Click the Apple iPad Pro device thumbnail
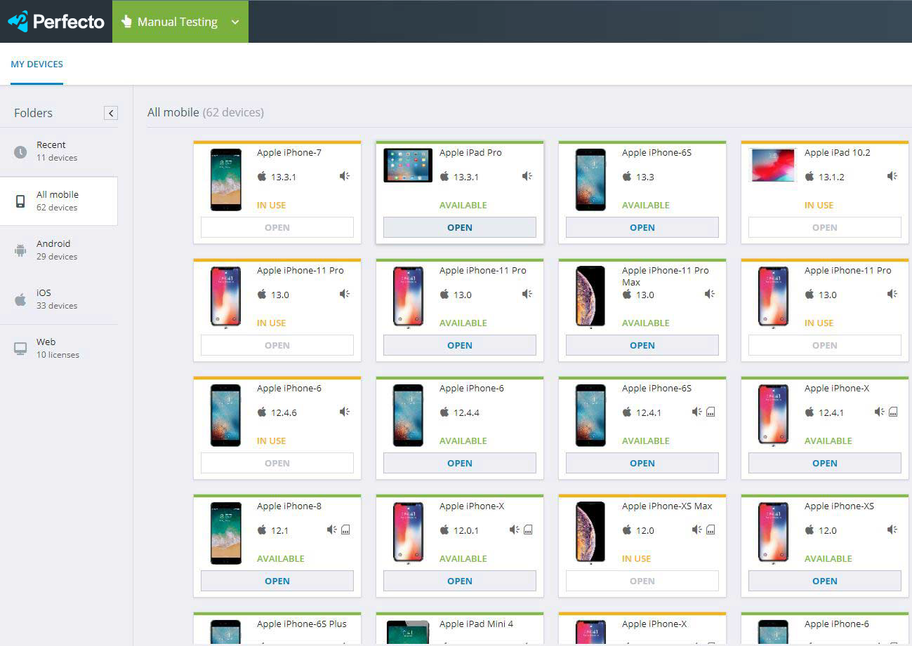The height and width of the screenshot is (646, 912). click(408, 165)
